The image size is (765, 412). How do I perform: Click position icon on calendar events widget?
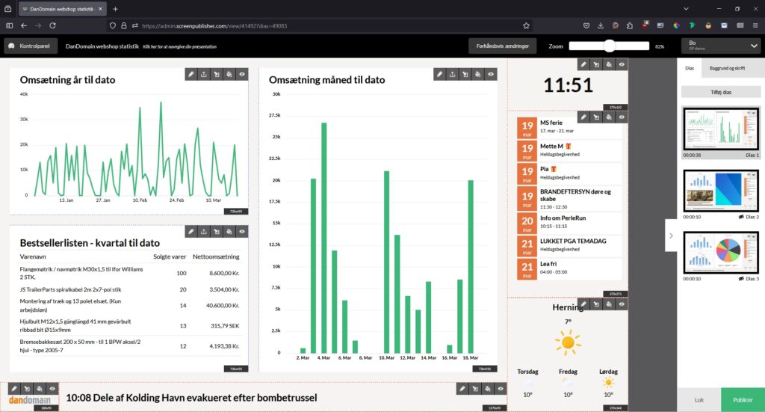[x=596, y=117]
